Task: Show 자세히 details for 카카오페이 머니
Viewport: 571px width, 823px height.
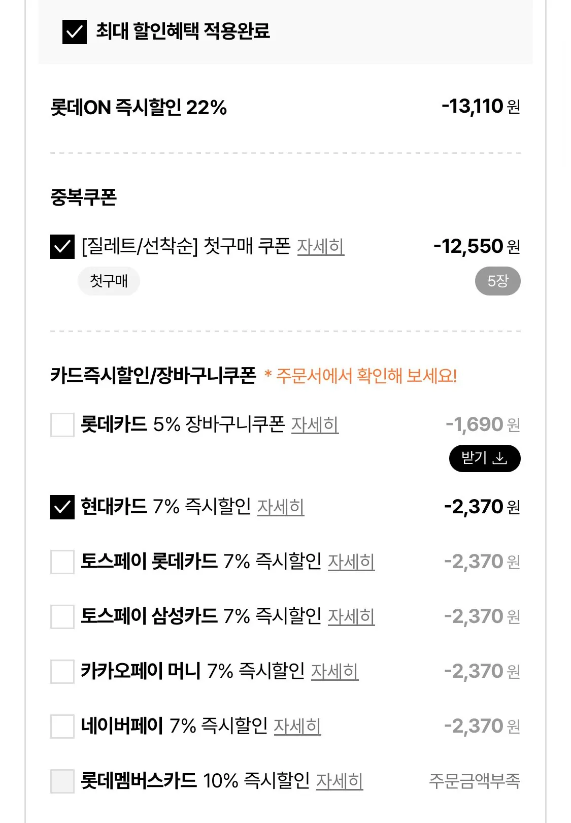Action: tap(334, 672)
